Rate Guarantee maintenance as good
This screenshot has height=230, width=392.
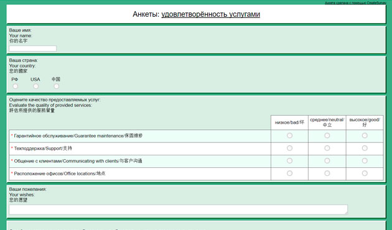(365, 136)
